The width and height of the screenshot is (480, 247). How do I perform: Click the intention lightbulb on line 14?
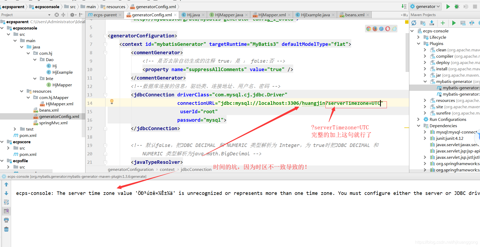coord(112,102)
